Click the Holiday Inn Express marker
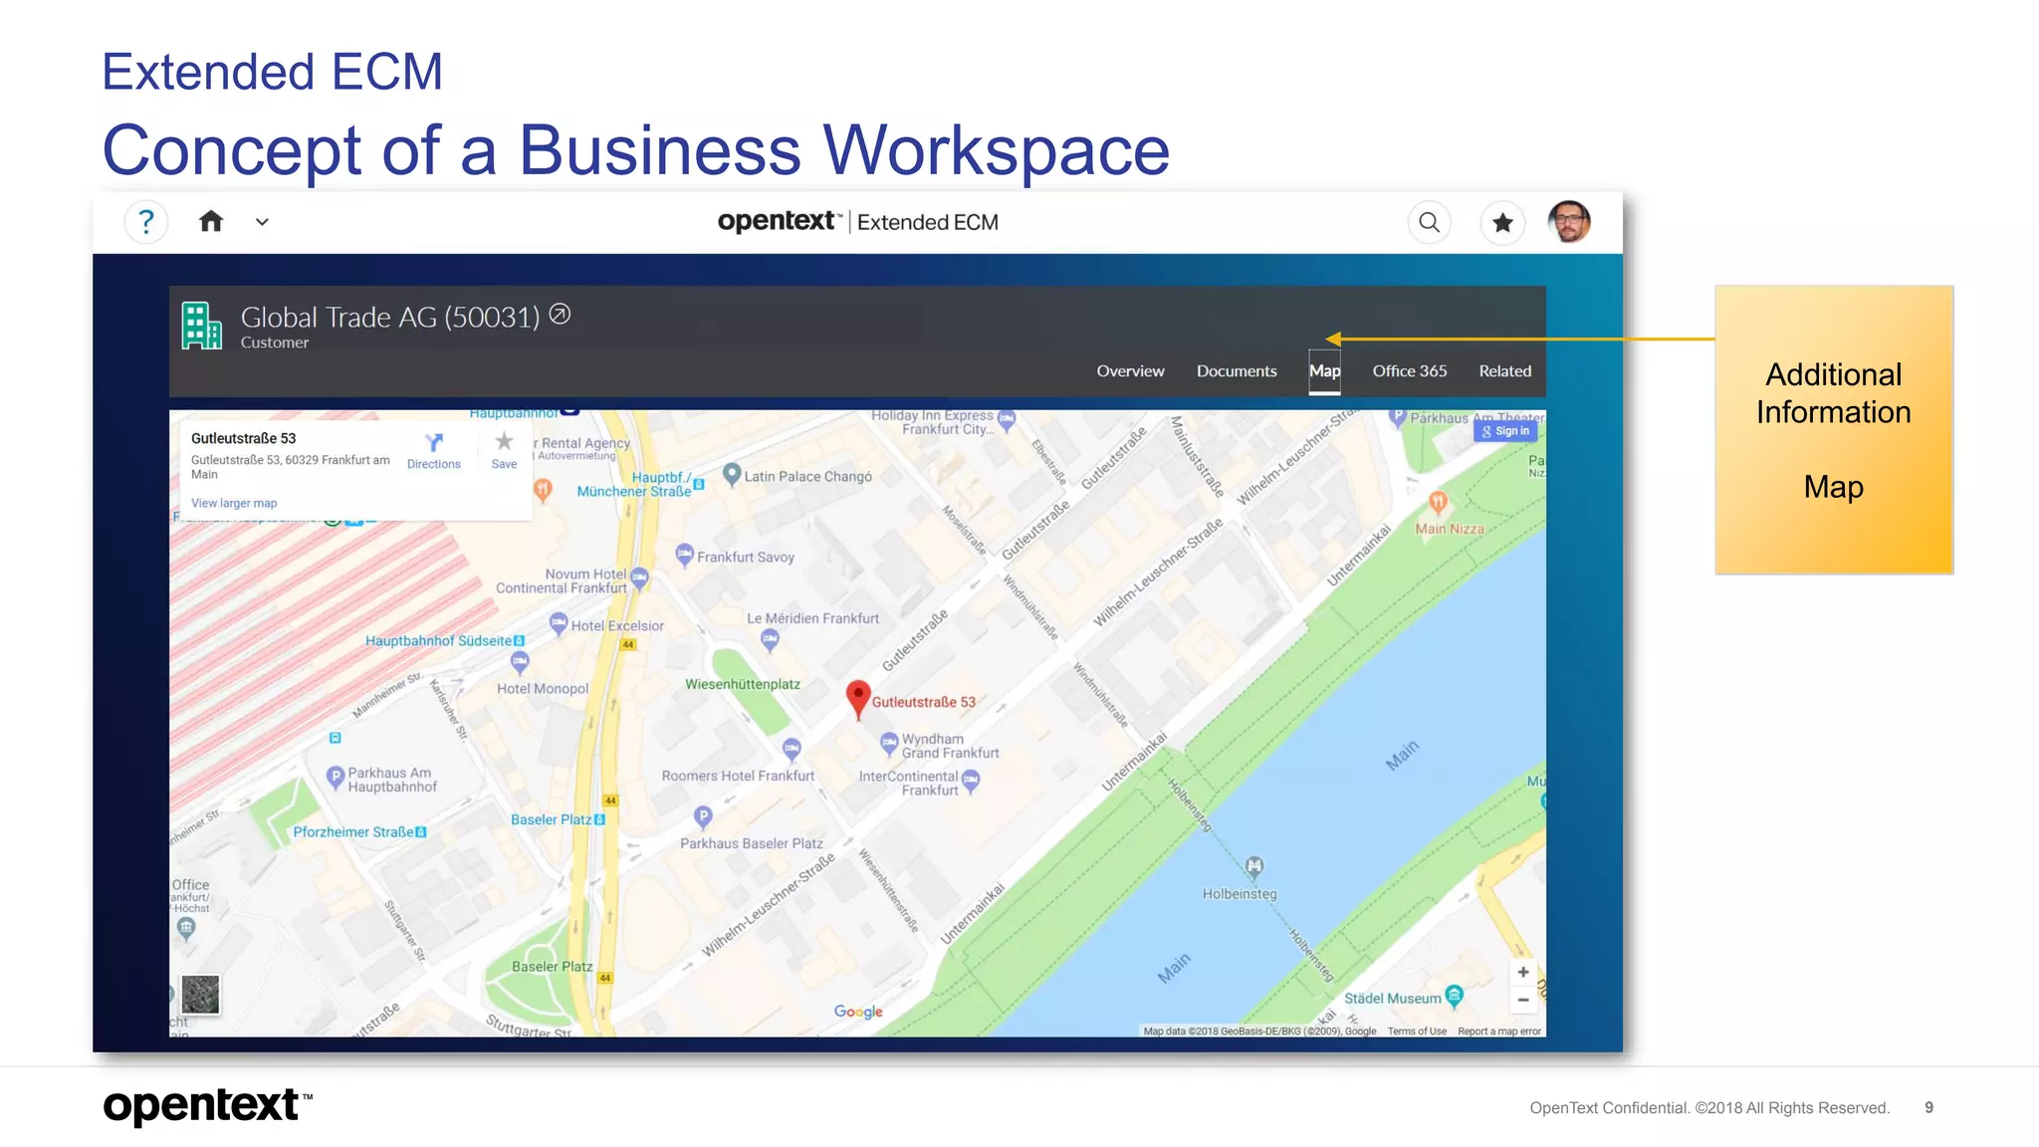The width and height of the screenshot is (2039, 1147). click(x=1007, y=419)
